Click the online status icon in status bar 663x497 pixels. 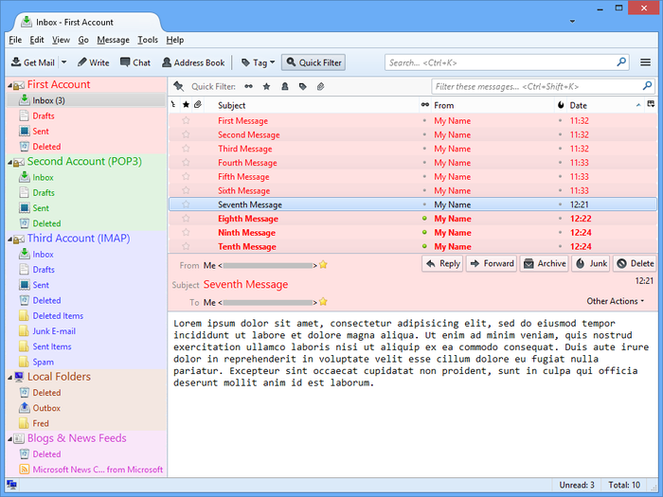pyautogui.click(x=11, y=485)
